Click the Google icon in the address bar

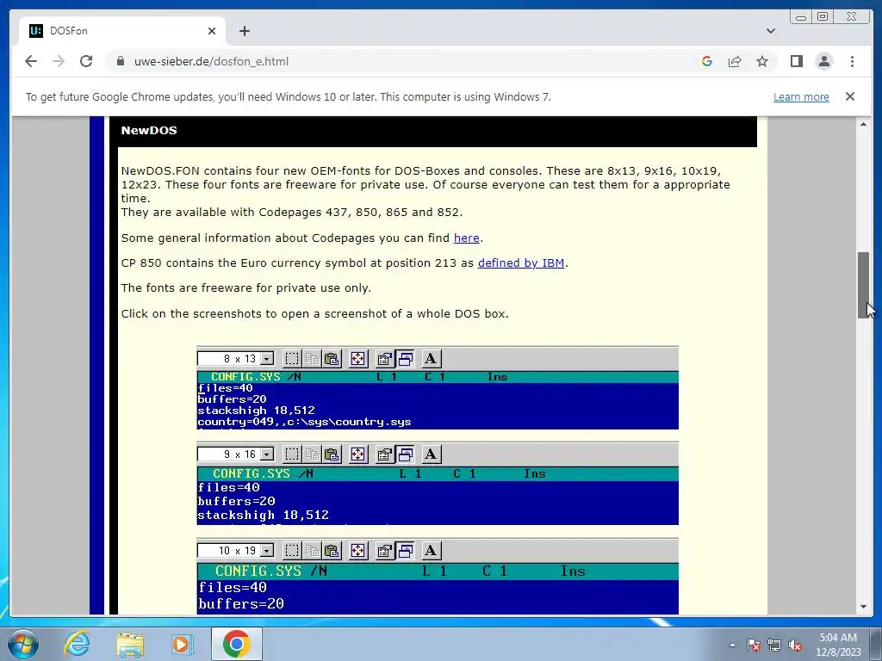[707, 61]
